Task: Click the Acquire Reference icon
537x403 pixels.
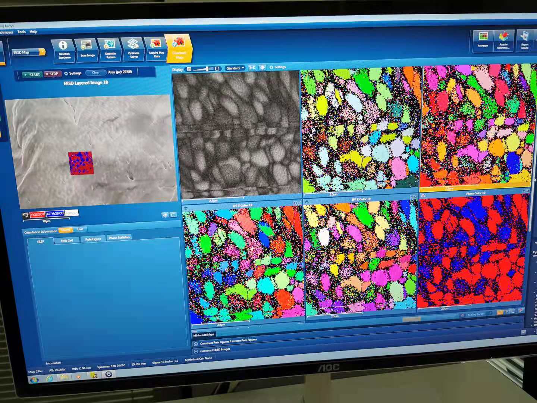Action: point(503,40)
